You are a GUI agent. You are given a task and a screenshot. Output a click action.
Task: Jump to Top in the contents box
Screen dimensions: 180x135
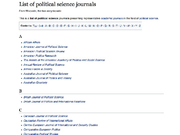click(x=35, y=26)
